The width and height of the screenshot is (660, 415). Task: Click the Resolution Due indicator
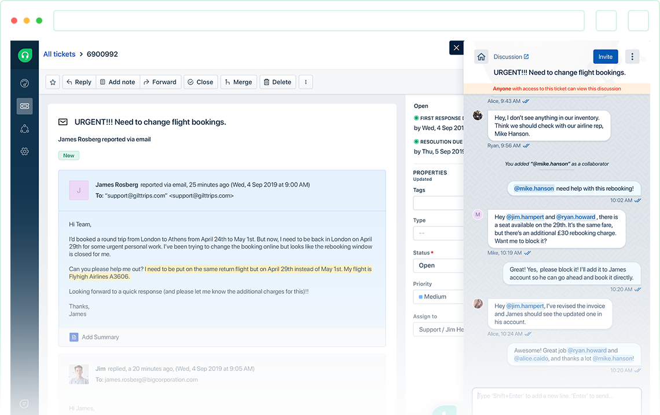438,142
